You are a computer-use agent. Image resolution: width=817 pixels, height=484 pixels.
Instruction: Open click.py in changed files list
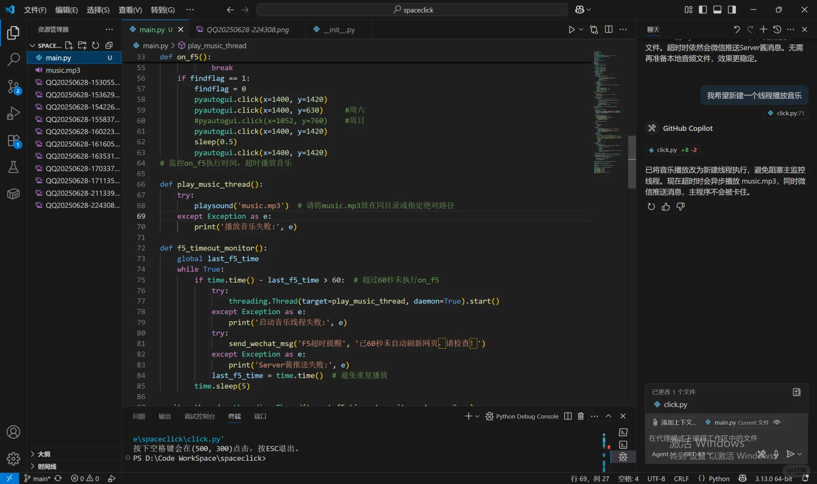click(675, 405)
